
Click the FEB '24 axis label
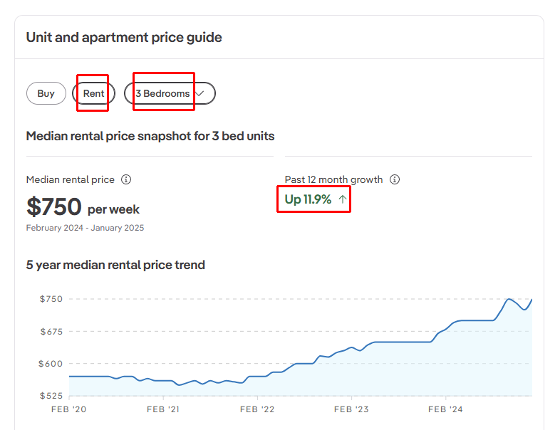tap(446, 409)
